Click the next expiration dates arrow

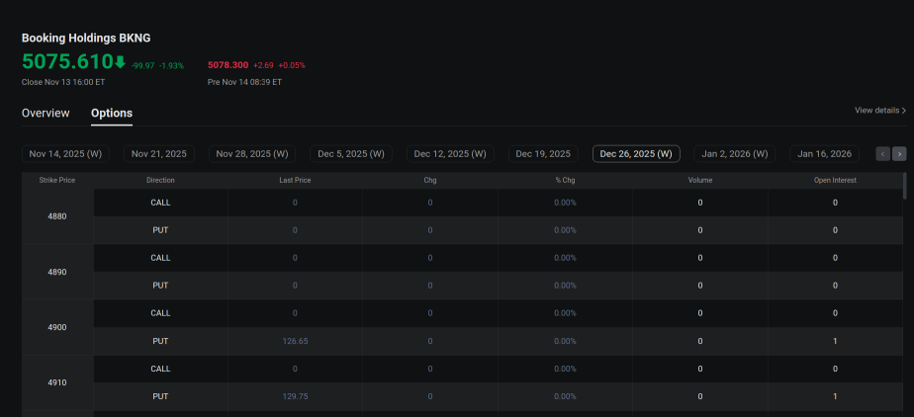[x=899, y=154]
